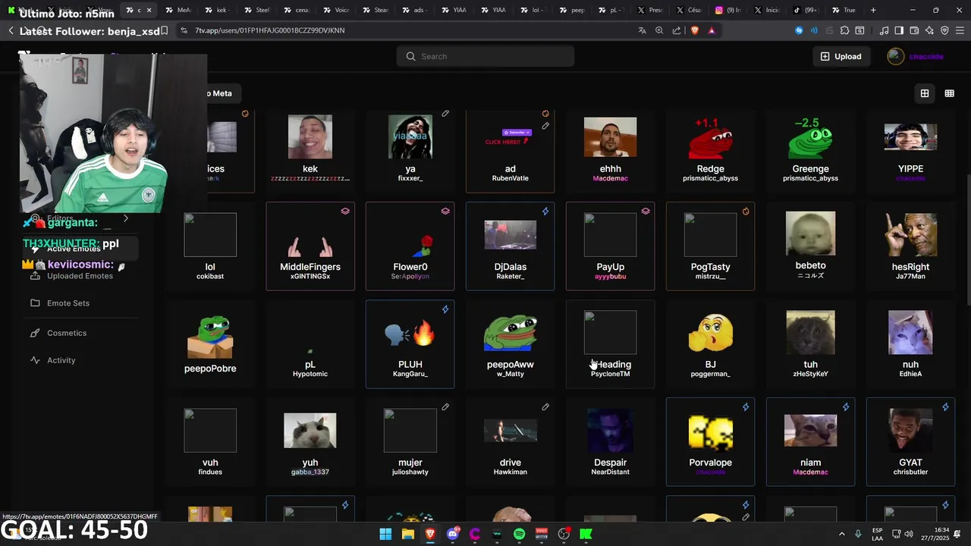Image resolution: width=971 pixels, height=546 pixels.
Task: Click the flame icon on PogTasty card
Action: click(x=746, y=212)
